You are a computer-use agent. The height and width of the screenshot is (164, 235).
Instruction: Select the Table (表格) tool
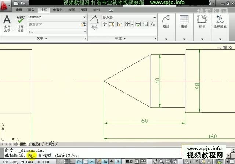[184, 22]
